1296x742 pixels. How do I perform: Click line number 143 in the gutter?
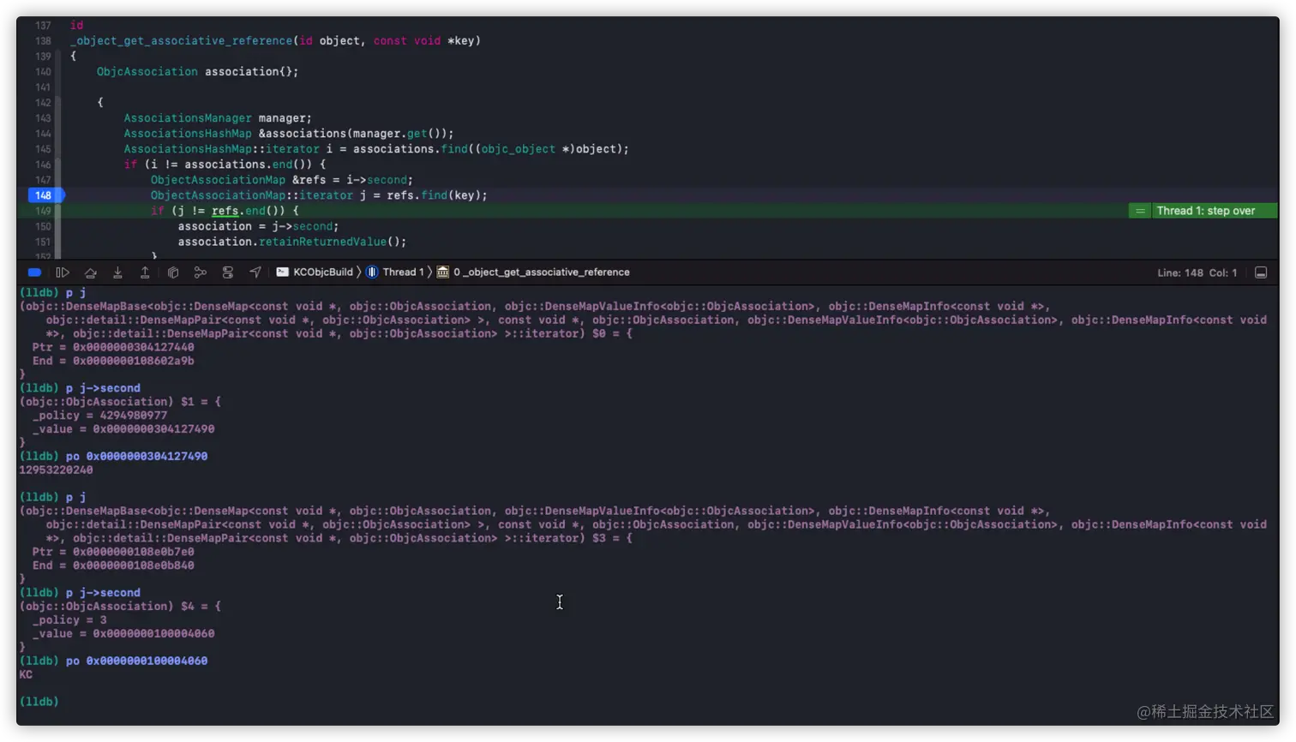pyautogui.click(x=43, y=118)
